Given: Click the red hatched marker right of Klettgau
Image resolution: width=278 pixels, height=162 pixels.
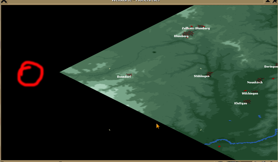Looking at the screenshot, I should click(248, 102).
